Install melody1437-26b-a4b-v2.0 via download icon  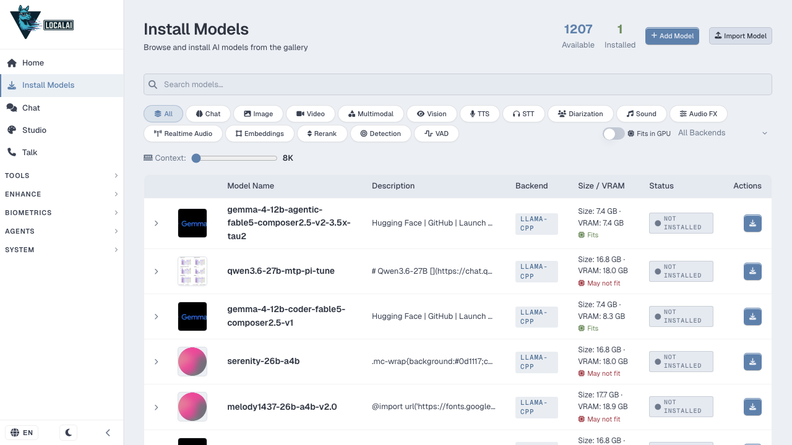[x=752, y=407]
